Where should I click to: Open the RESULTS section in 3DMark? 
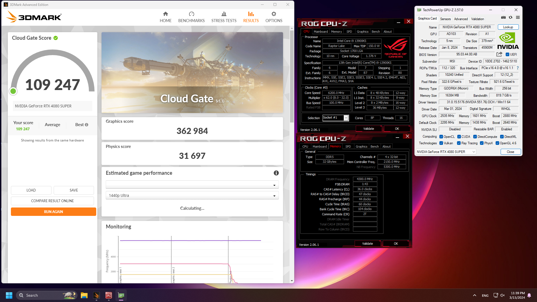(251, 17)
